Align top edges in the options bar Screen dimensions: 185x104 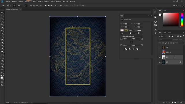point(46,5)
